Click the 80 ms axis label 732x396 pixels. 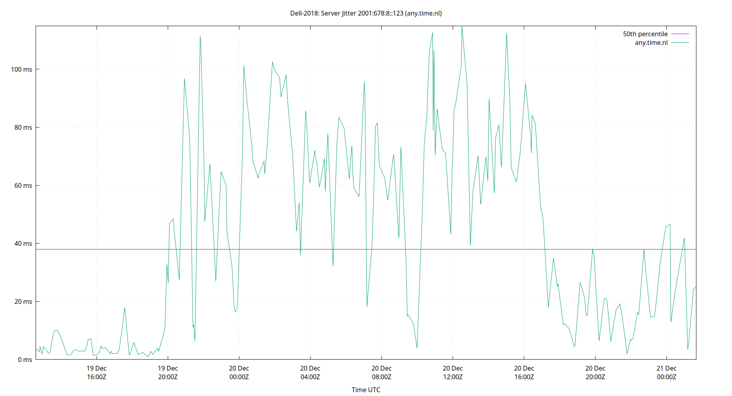coord(22,127)
